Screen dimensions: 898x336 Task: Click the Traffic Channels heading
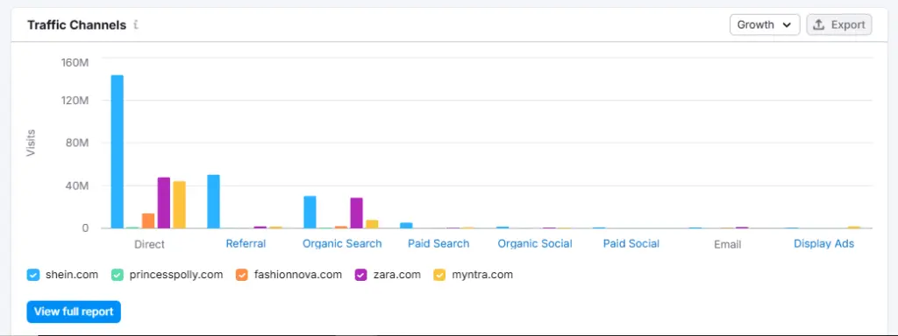[x=77, y=25]
